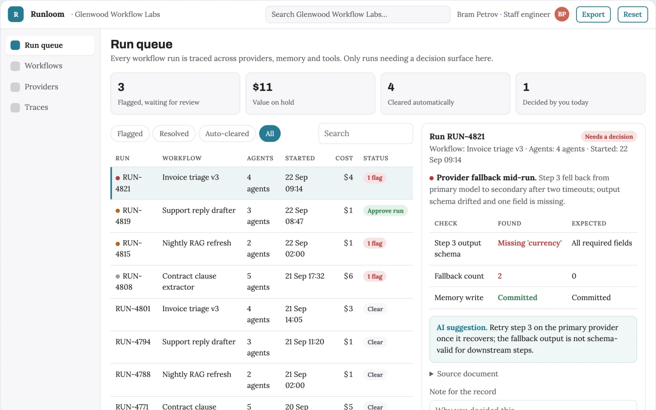Click the Runloom logo icon
Screen dimensions: 656x410
(x=16, y=14)
